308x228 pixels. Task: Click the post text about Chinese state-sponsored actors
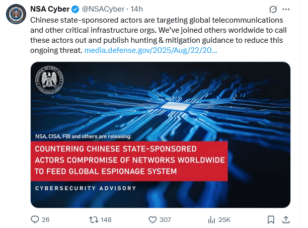pyautogui.click(x=151, y=30)
